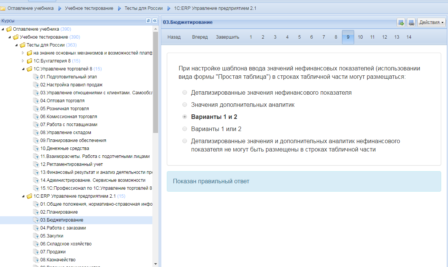The image size is (448, 267).
Task: Go to question 14 tab
Action: point(409,37)
